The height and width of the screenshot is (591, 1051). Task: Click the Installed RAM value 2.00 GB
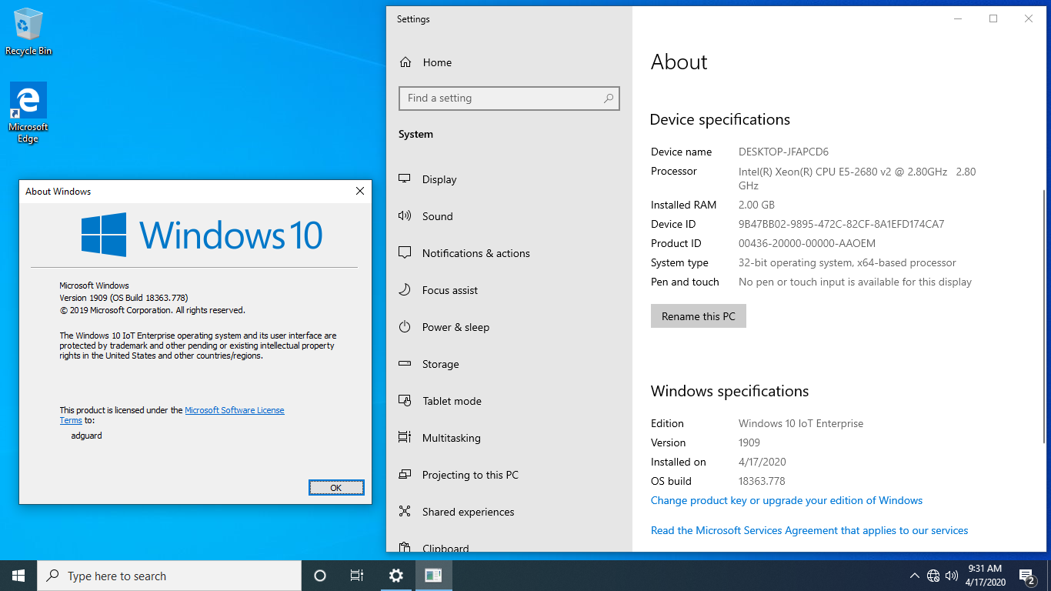pos(756,205)
